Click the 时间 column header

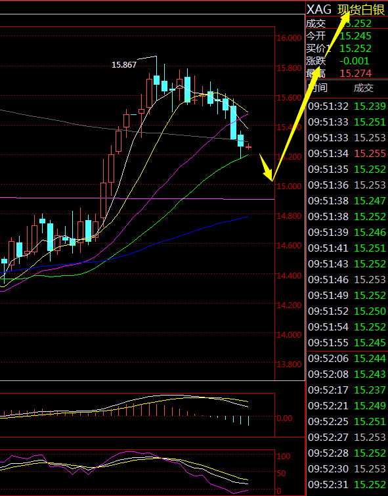pyautogui.click(x=318, y=87)
